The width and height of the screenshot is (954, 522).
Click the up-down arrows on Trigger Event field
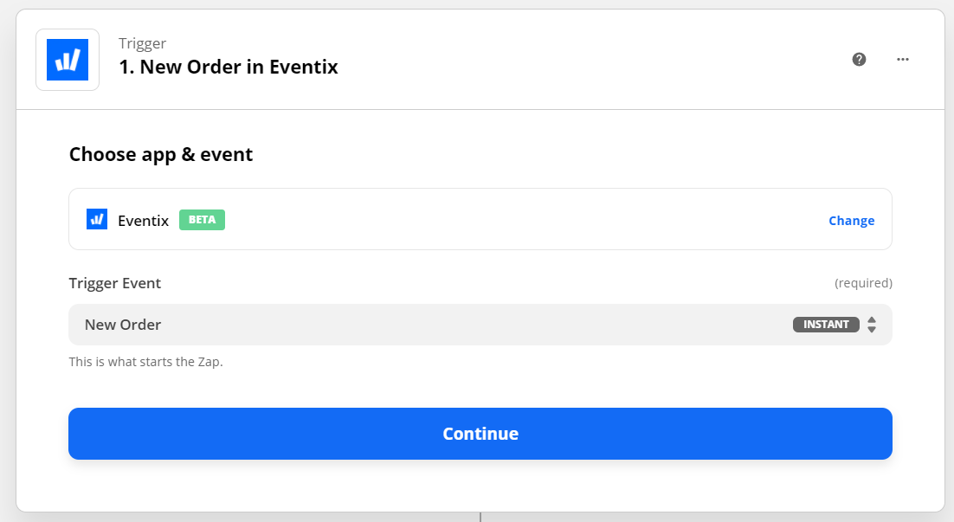pyautogui.click(x=871, y=325)
